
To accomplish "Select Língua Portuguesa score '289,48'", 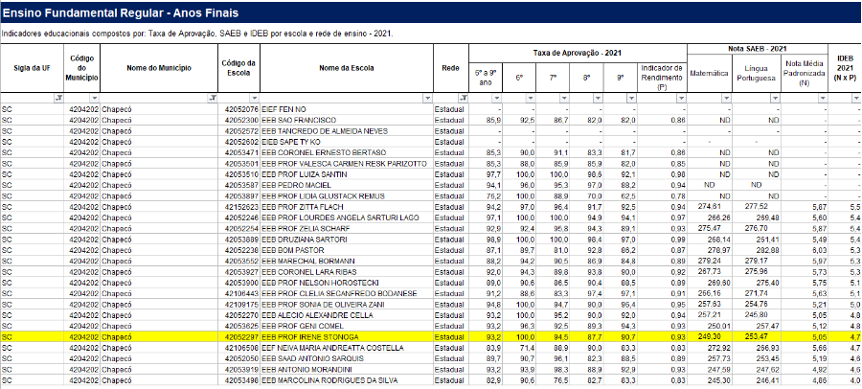I will [757, 217].
